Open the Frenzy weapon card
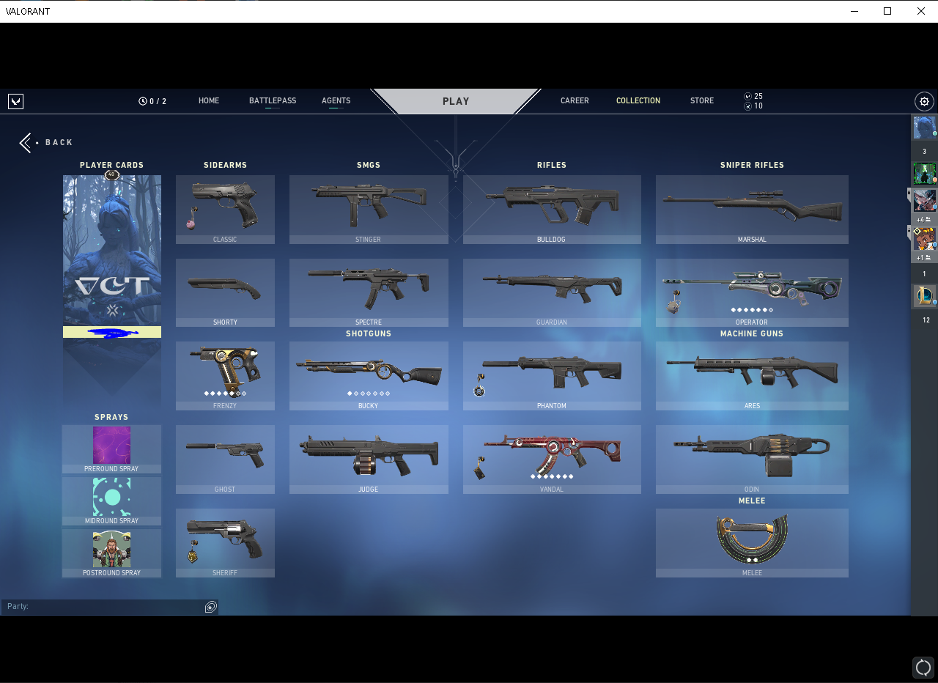Viewport: 938px width, 683px height. click(x=225, y=376)
